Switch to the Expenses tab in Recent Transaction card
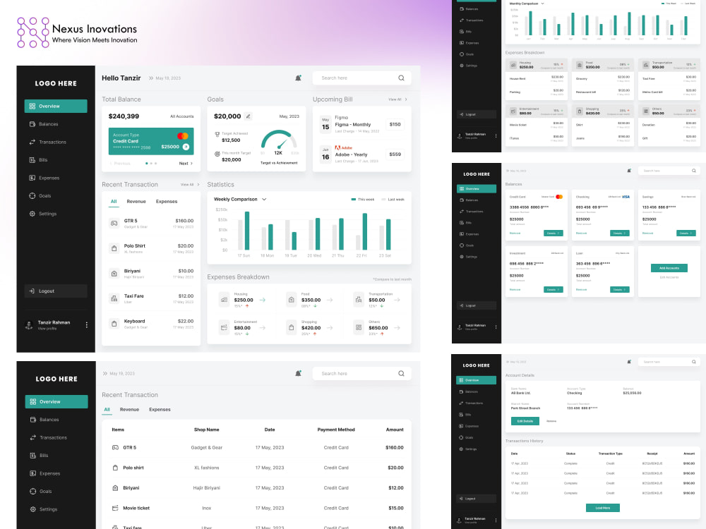 point(167,202)
